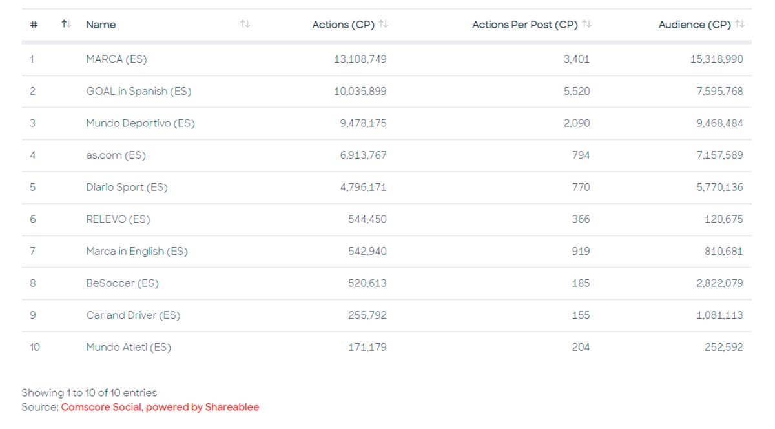Click Mundo Deportivo (ES) row
The width and height of the screenshot is (775, 429).
coord(140,123)
